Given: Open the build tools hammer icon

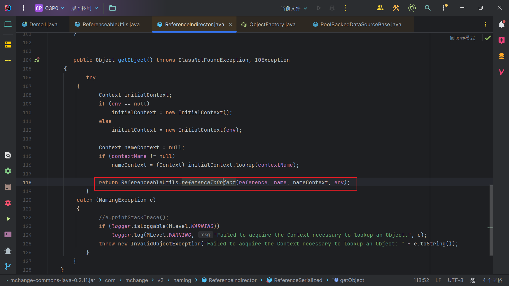Looking at the screenshot, I should point(396,8).
